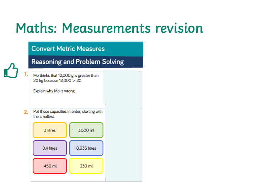
Task: Click the 'Maths: Measurements revision' title
Action: click(110, 28)
